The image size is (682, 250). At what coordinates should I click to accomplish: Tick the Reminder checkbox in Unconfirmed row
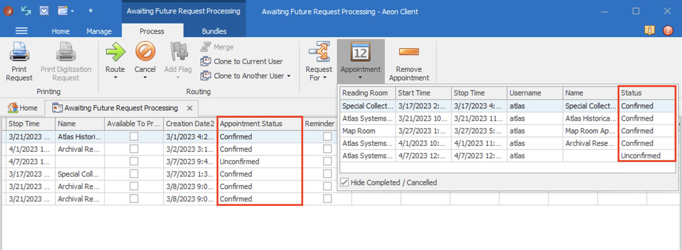tap(327, 161)
